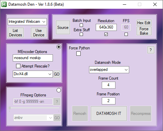Click the MEncoder options field with -nosound -noskip
Screen dimensions: 163x131
click(x=33, y=58)
